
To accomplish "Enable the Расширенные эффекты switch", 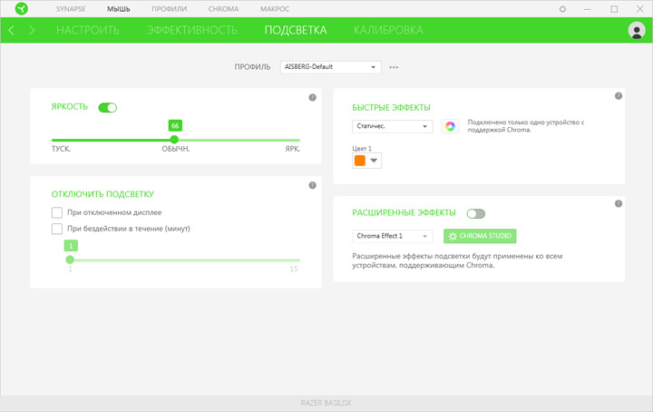I will [475, 213].
